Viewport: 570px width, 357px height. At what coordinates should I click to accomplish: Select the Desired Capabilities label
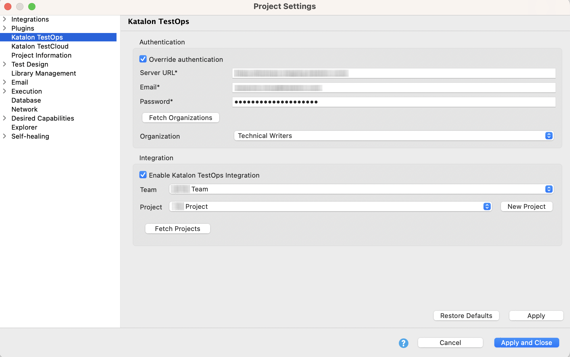click(43, 118)
